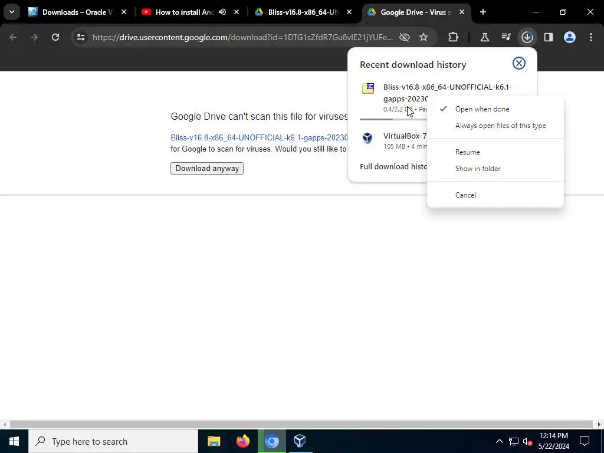Open Chrome Labs flask icon
The width and height of the screenshot is (604, 453).
[x=485, y=37]
